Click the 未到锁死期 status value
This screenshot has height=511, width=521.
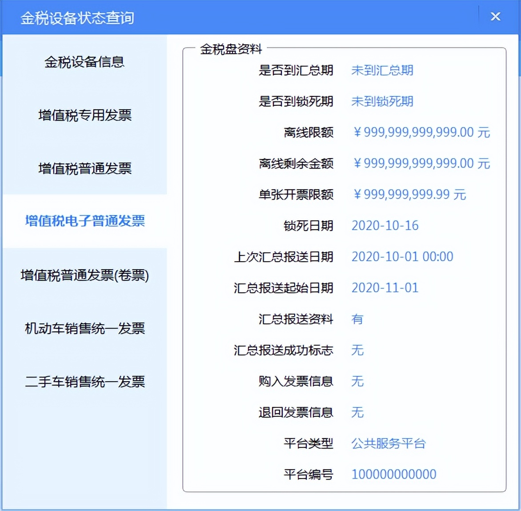point(382,101)
